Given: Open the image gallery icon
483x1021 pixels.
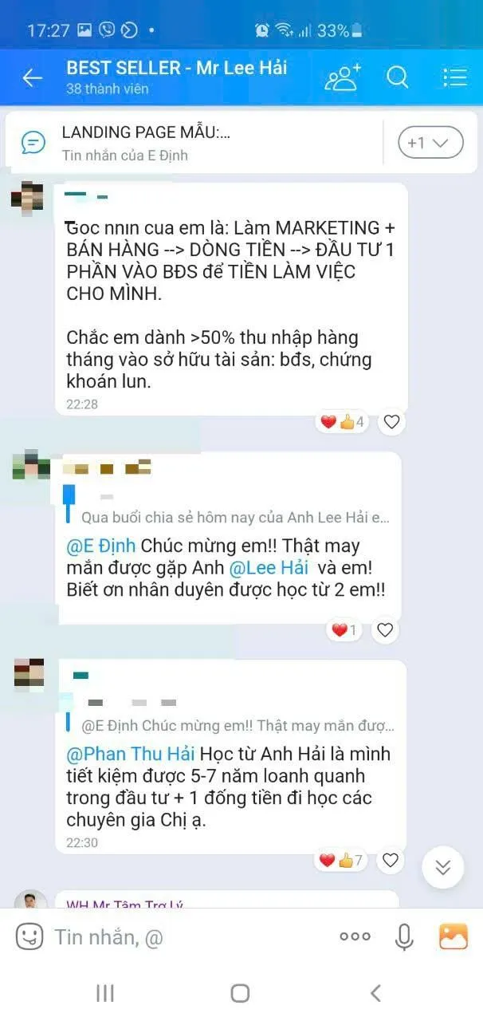Looking at the screenshot, I should click(454, 936).
